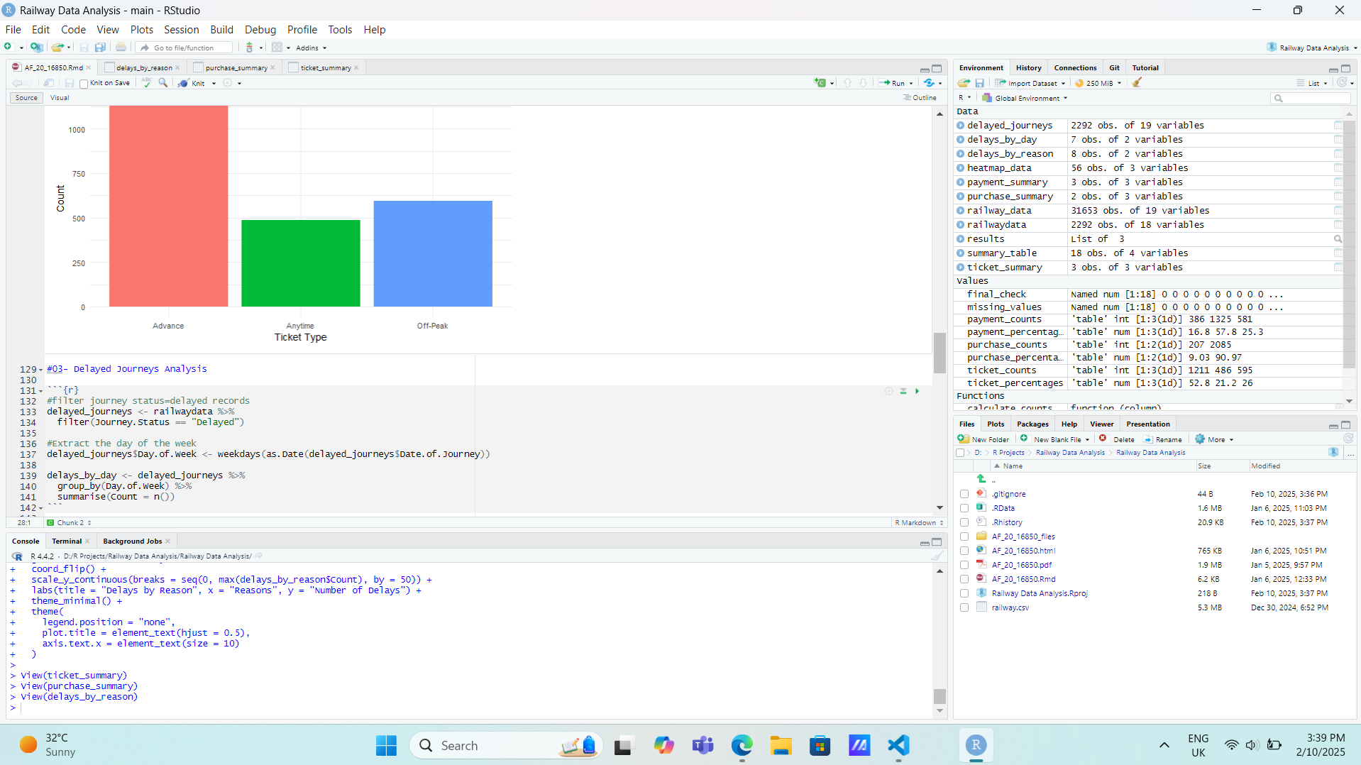Open Microsoft Edge from the taskbar
This screenshot has width=1361, height=765.
click(742, 745)
